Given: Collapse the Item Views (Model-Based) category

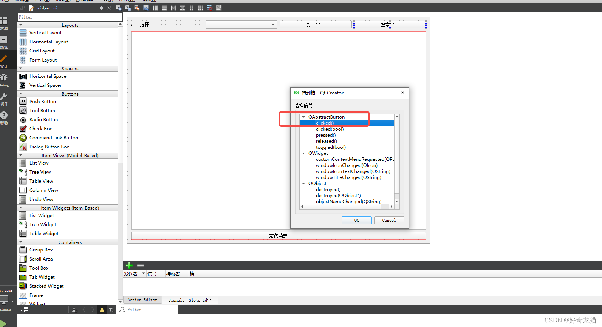Looking at the screenshot, I should (x=20, y=155).
